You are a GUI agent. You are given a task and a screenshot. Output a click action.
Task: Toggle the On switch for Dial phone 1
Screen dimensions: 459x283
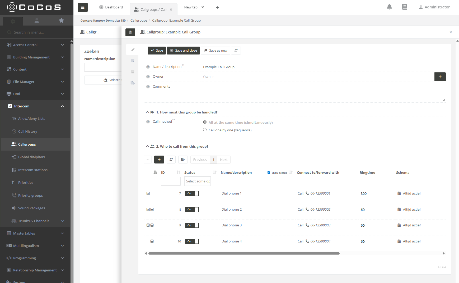192,193
